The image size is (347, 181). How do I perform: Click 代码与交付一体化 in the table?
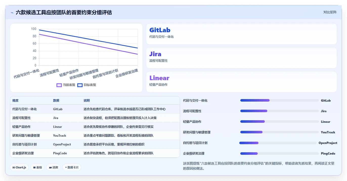point(25,109)
